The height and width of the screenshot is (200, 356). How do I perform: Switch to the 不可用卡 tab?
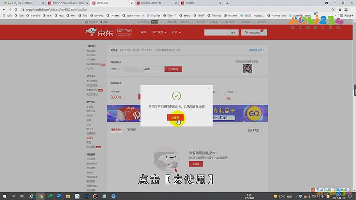[x=131, y=130]
